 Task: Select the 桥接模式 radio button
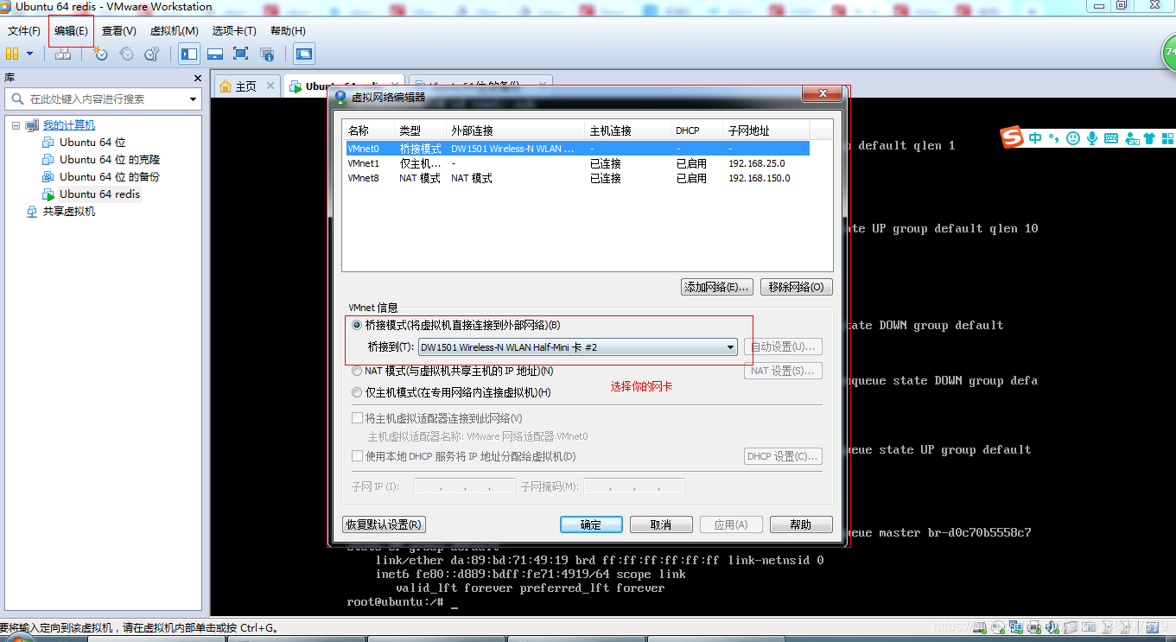tap(357, 325)
